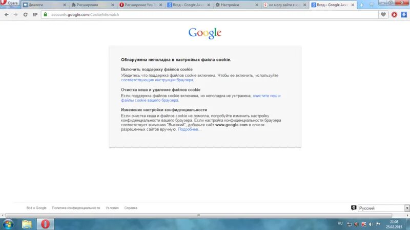The width and height of the screenshot is (410, 230).
Task: Open the Подробнее link
Action: click(x=189, y=129)
